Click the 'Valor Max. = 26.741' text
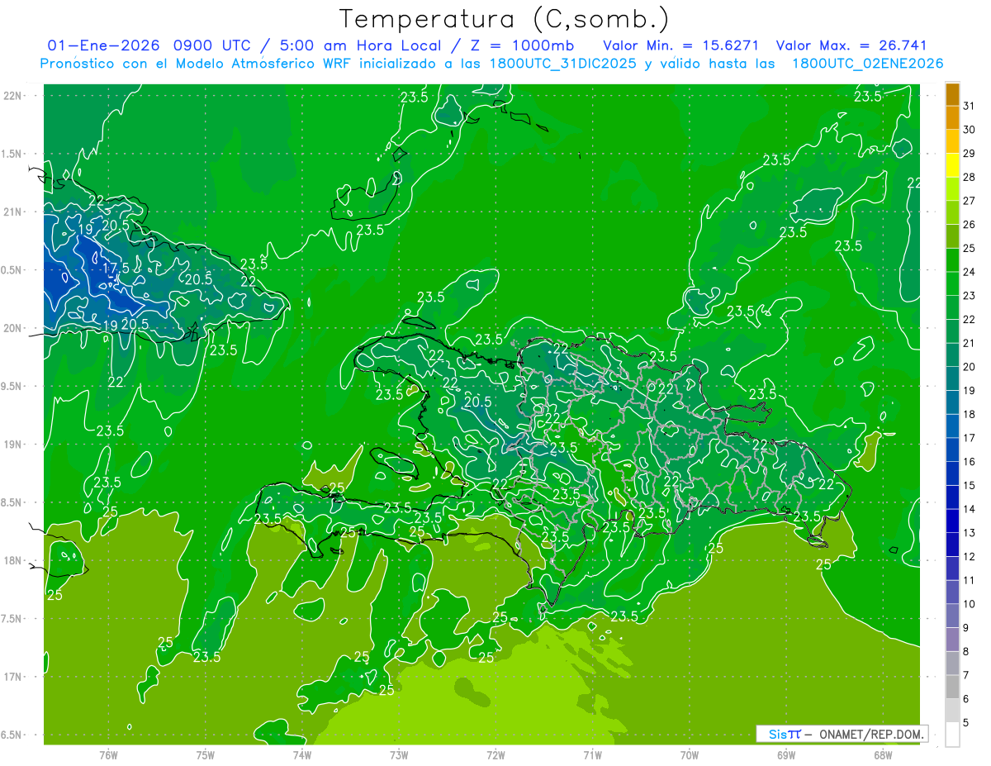991x766 pixels. (850, 45)
